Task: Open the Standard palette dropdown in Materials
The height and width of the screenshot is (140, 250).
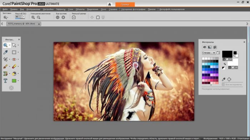Action: click(209, 53)
